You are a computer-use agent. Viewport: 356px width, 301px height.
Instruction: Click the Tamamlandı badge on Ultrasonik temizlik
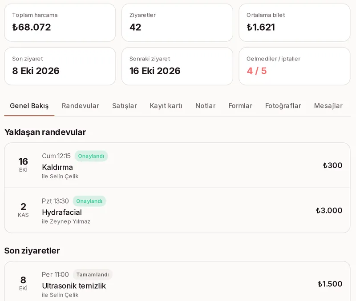(93, 274)
